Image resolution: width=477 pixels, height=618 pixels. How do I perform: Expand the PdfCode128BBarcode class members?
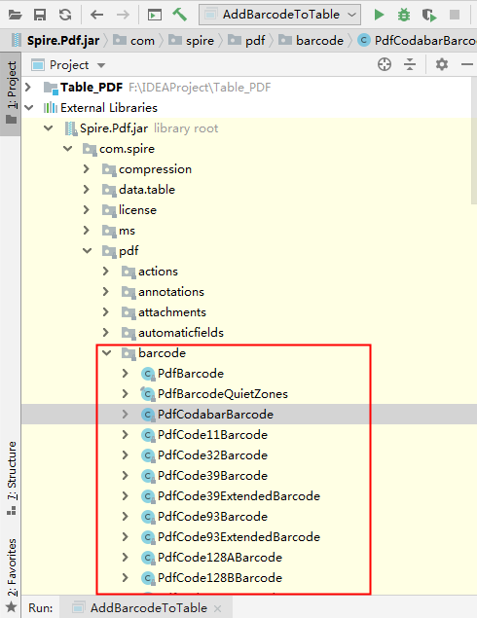click(125, 578)
